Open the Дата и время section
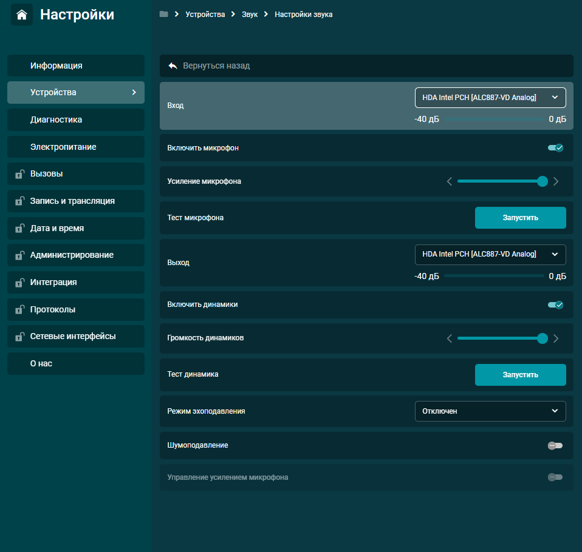 76,228
